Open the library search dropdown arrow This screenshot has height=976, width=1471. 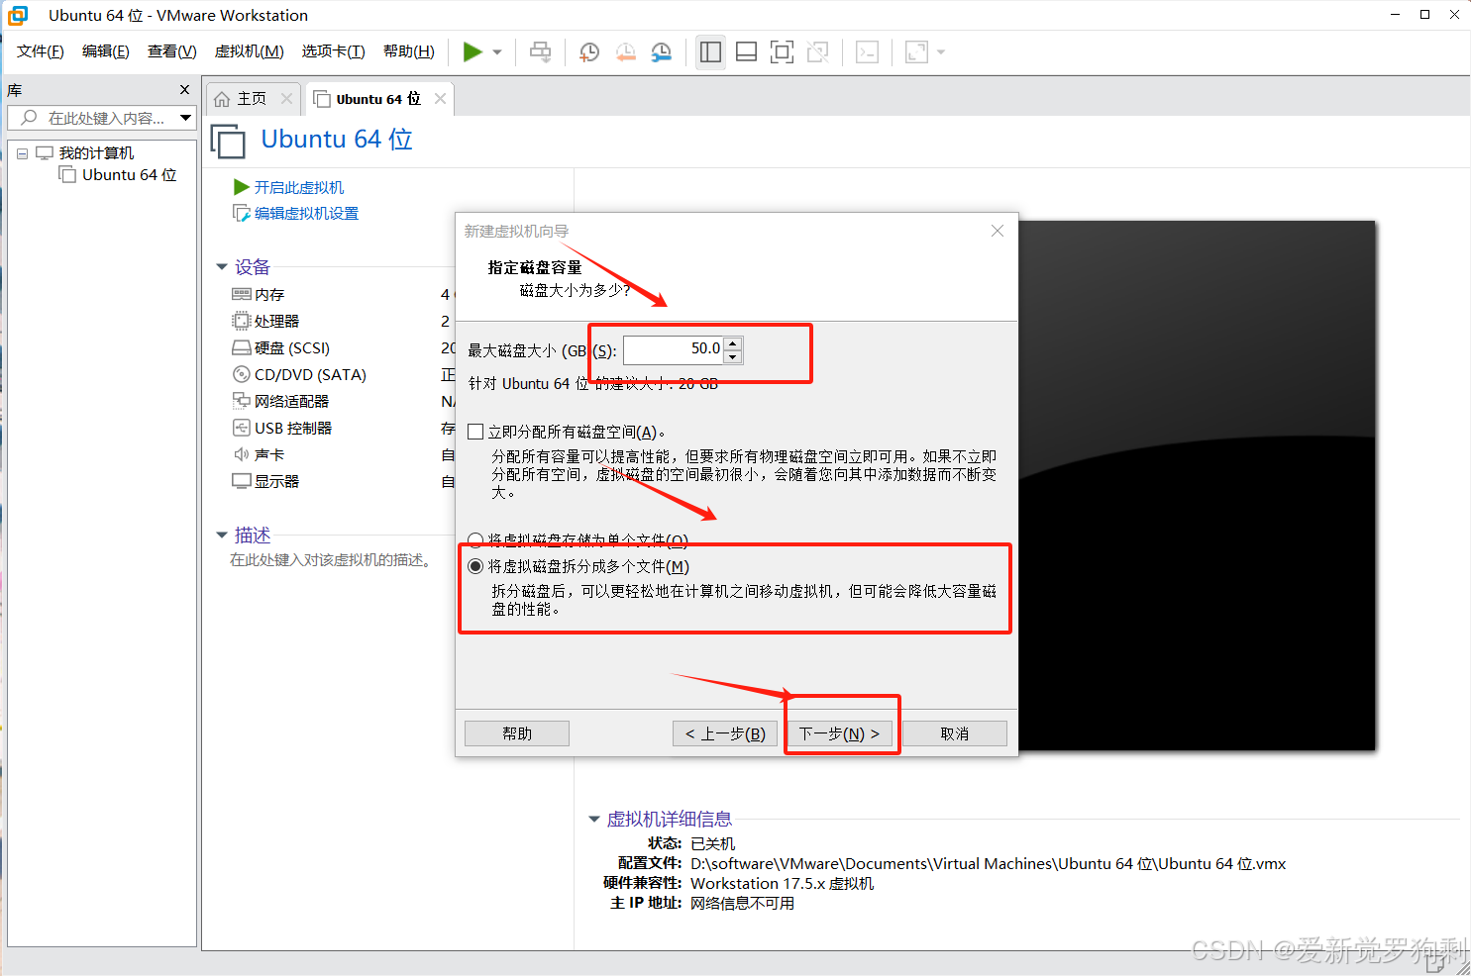click(x=185, y=118)
